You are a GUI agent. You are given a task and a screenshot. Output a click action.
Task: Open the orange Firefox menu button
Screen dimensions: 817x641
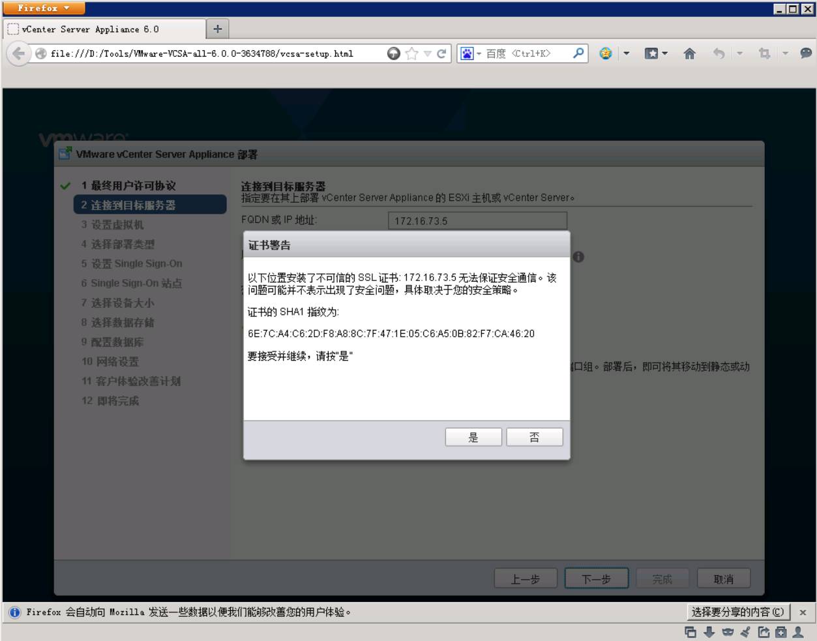(x=44, y=8)
